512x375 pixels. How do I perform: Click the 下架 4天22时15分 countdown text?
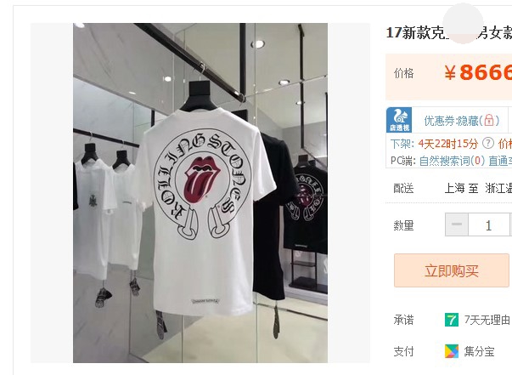point(434,144)
